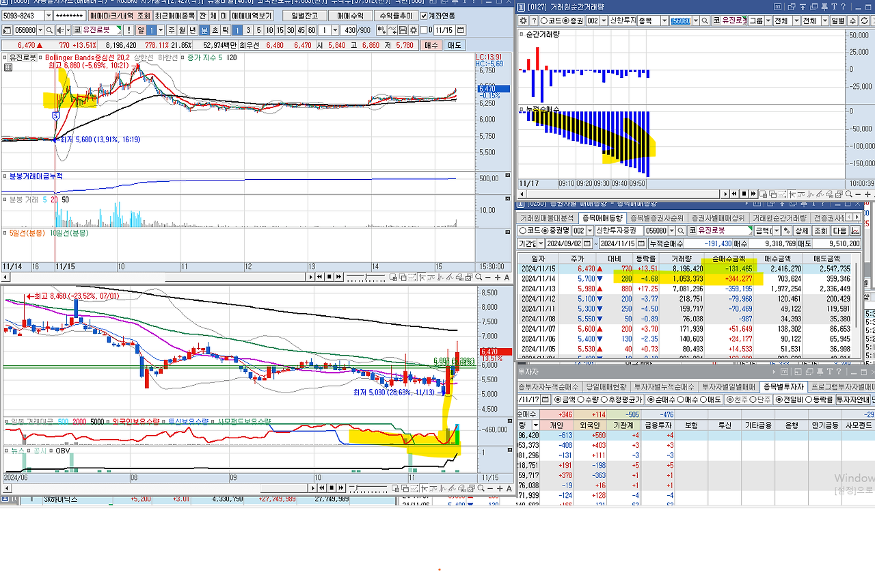Viewport: 875px width, 571px height.
Task: Stop playback in minute chart controls
Action: tap(329, 277)
